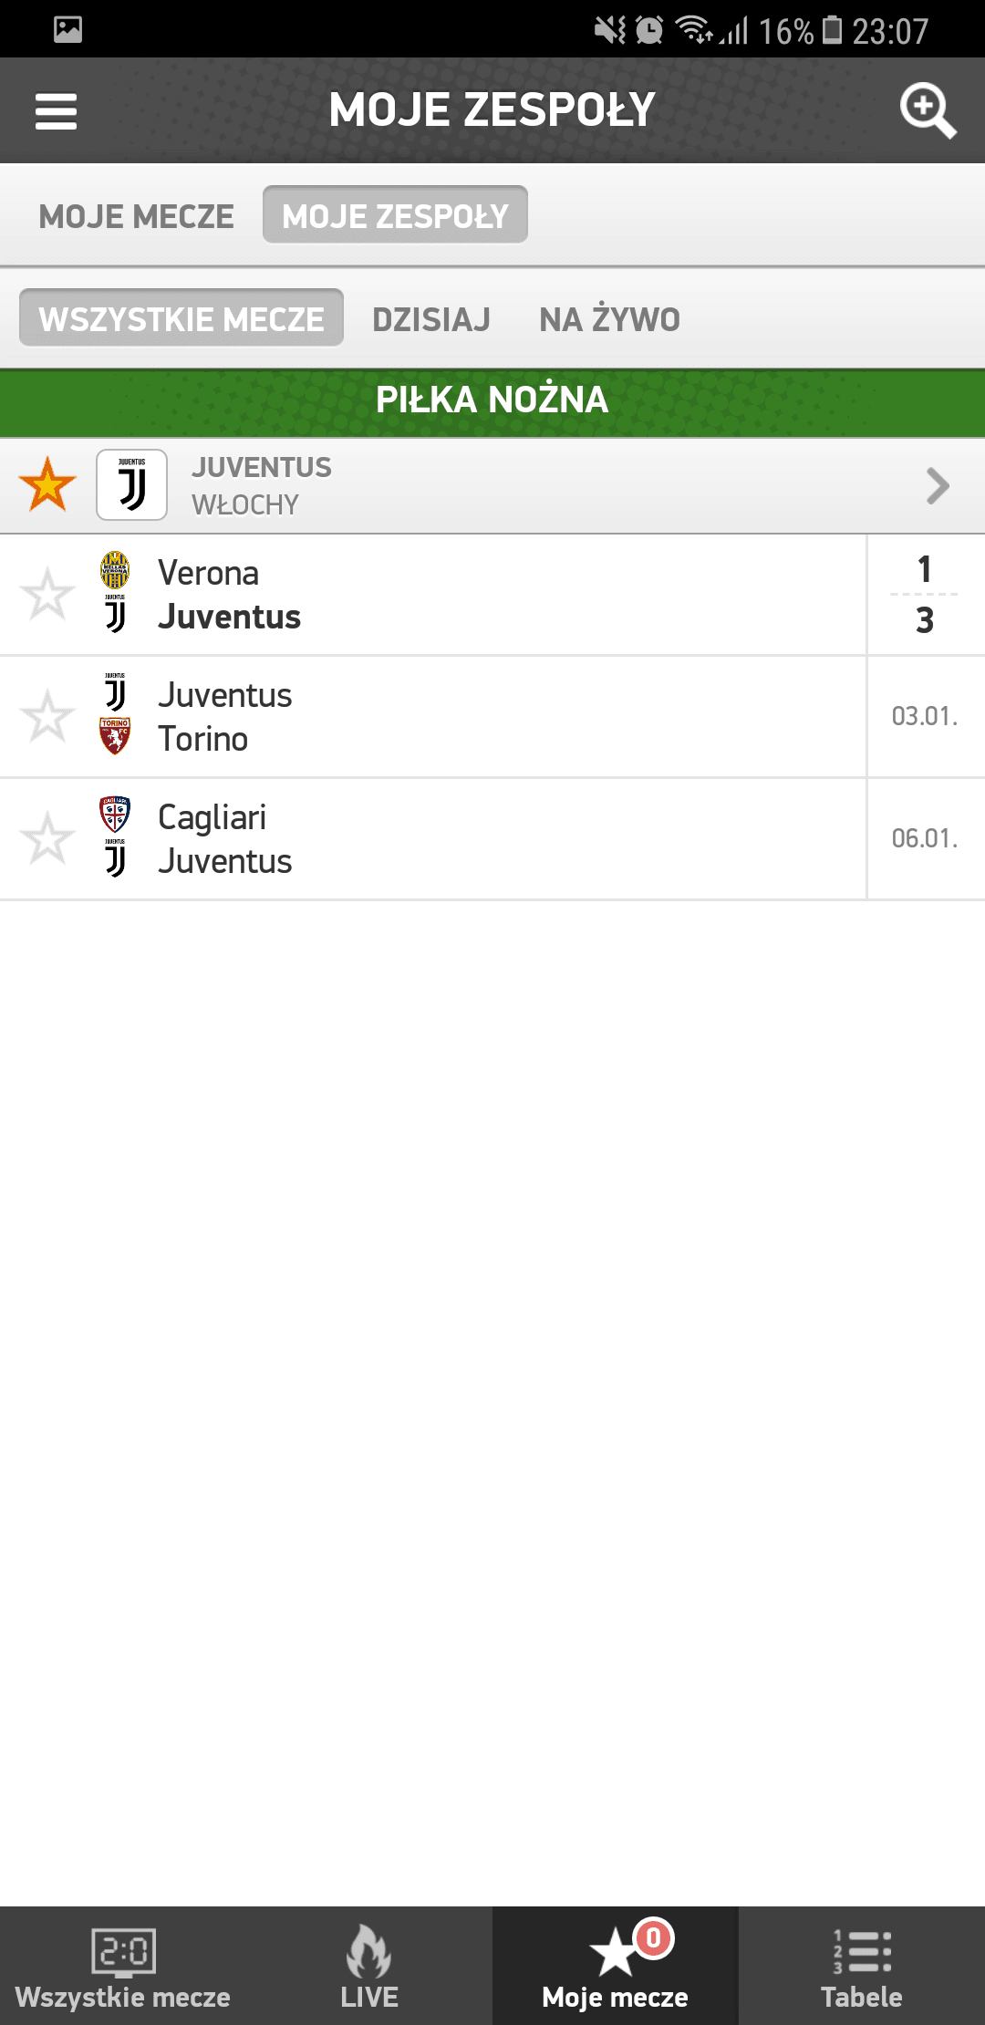Unfavorite Juventus with the orange star
The image size is (985, 2025).
[x=47, y=485]
